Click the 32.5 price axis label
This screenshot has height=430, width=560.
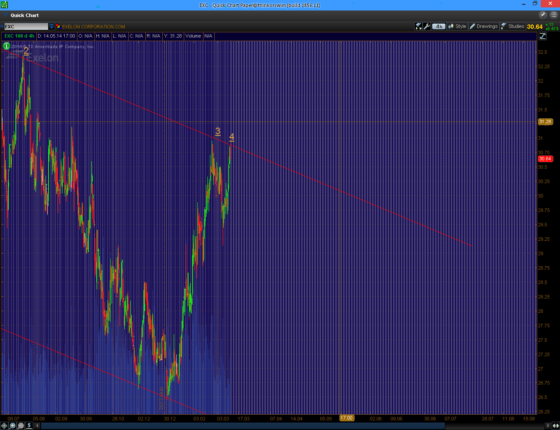click(542, 52)
